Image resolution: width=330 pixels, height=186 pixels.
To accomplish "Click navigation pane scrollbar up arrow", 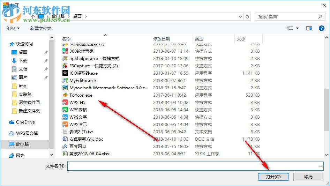I will point(52,37).
